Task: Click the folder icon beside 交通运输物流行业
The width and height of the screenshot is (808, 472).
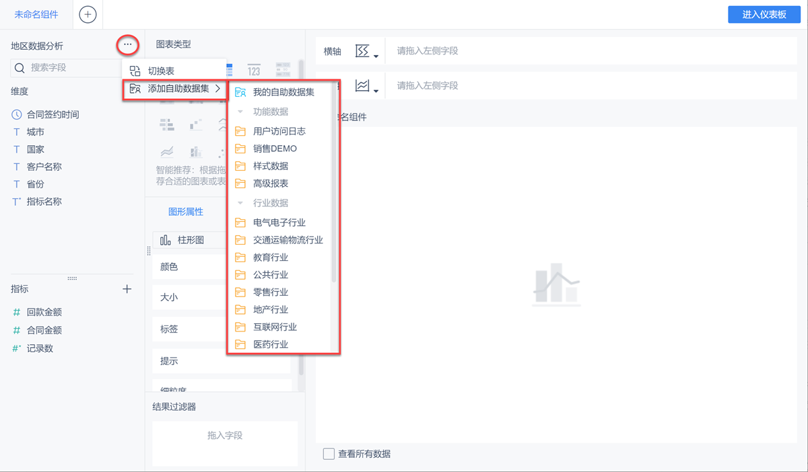Action: pos(240,240)
